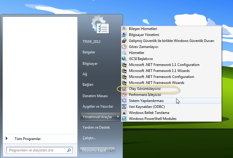The image size is (233, 158).
Task: Focus the Programları ve dosyaları ara field
Action: (x=39, y=150)
